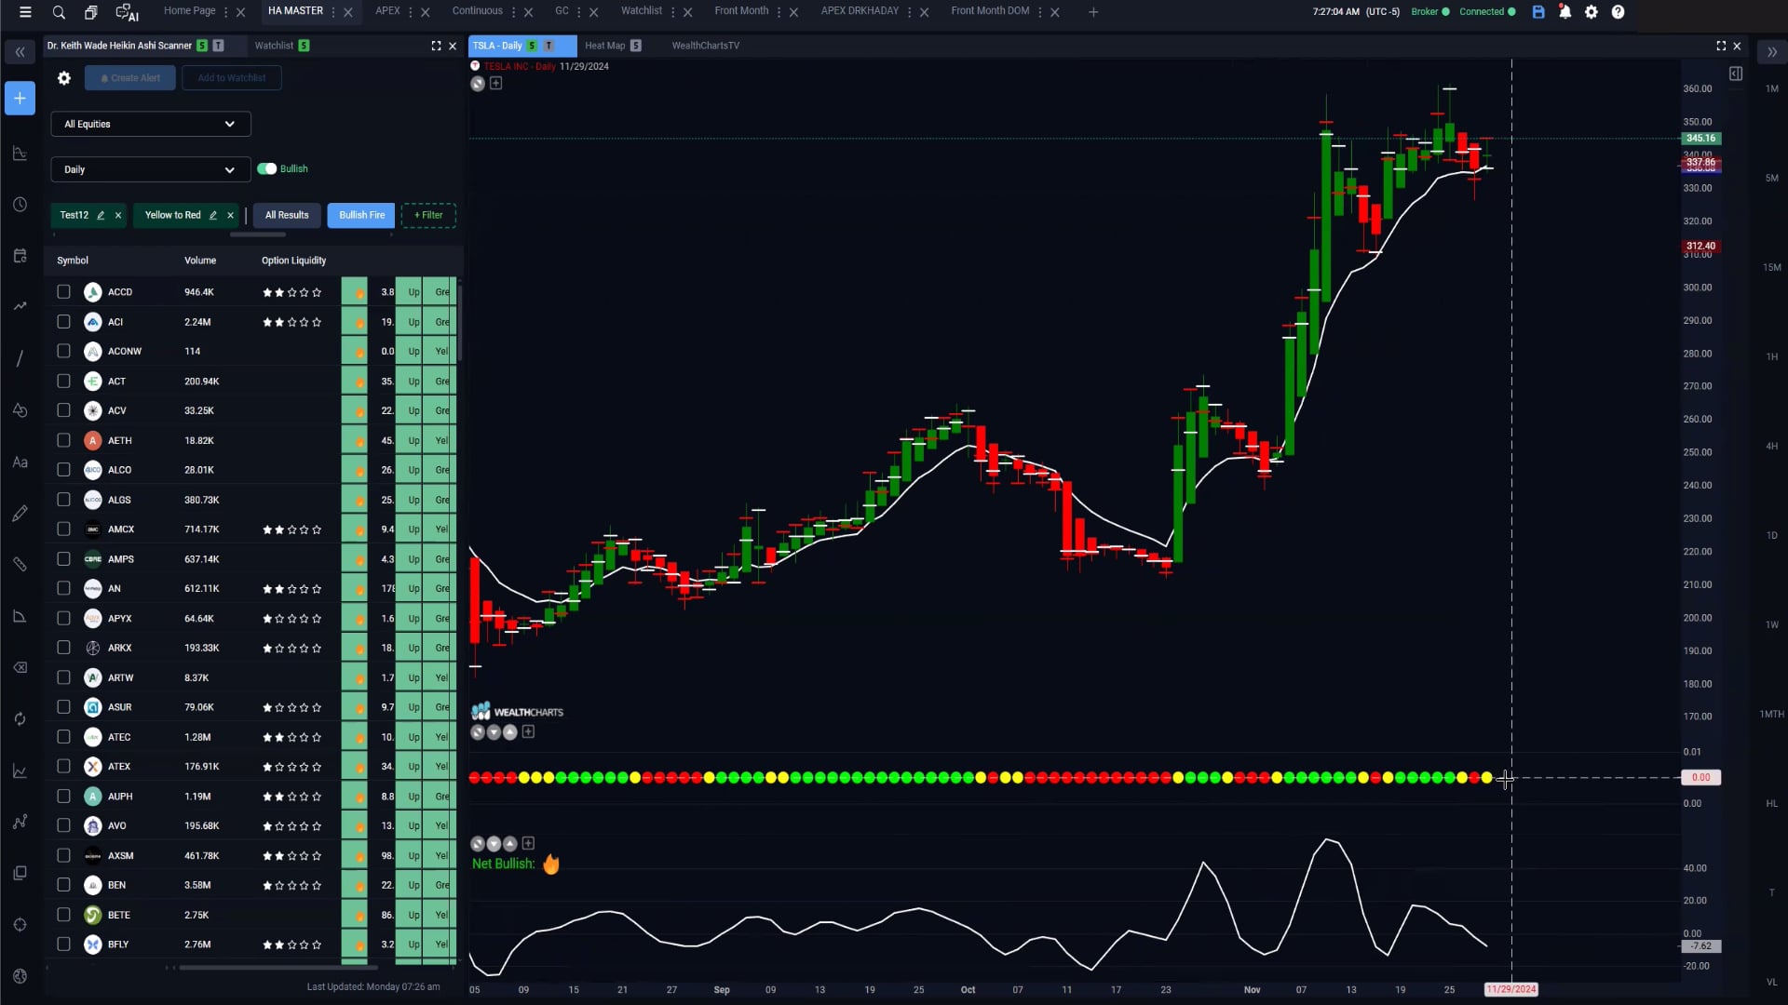The width and height of the screenshot is (1788, 1005).
Task: Collapse the net bullish indicator chevron
Action: [x=494, y=844]
